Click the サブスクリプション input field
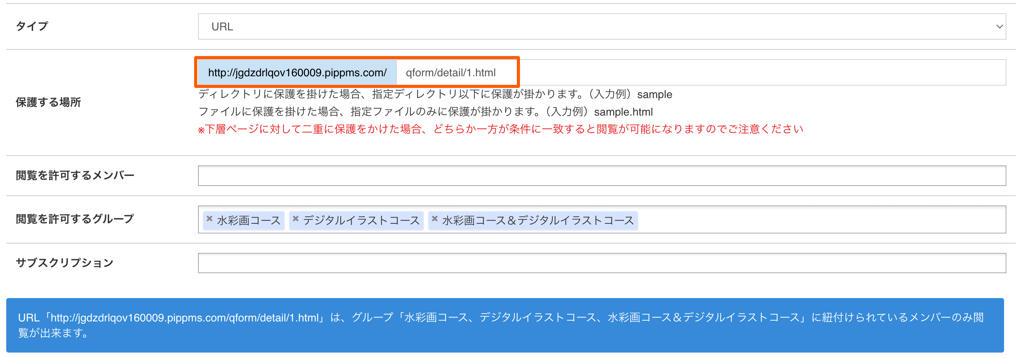1022x358 pixels. point(602,263)
